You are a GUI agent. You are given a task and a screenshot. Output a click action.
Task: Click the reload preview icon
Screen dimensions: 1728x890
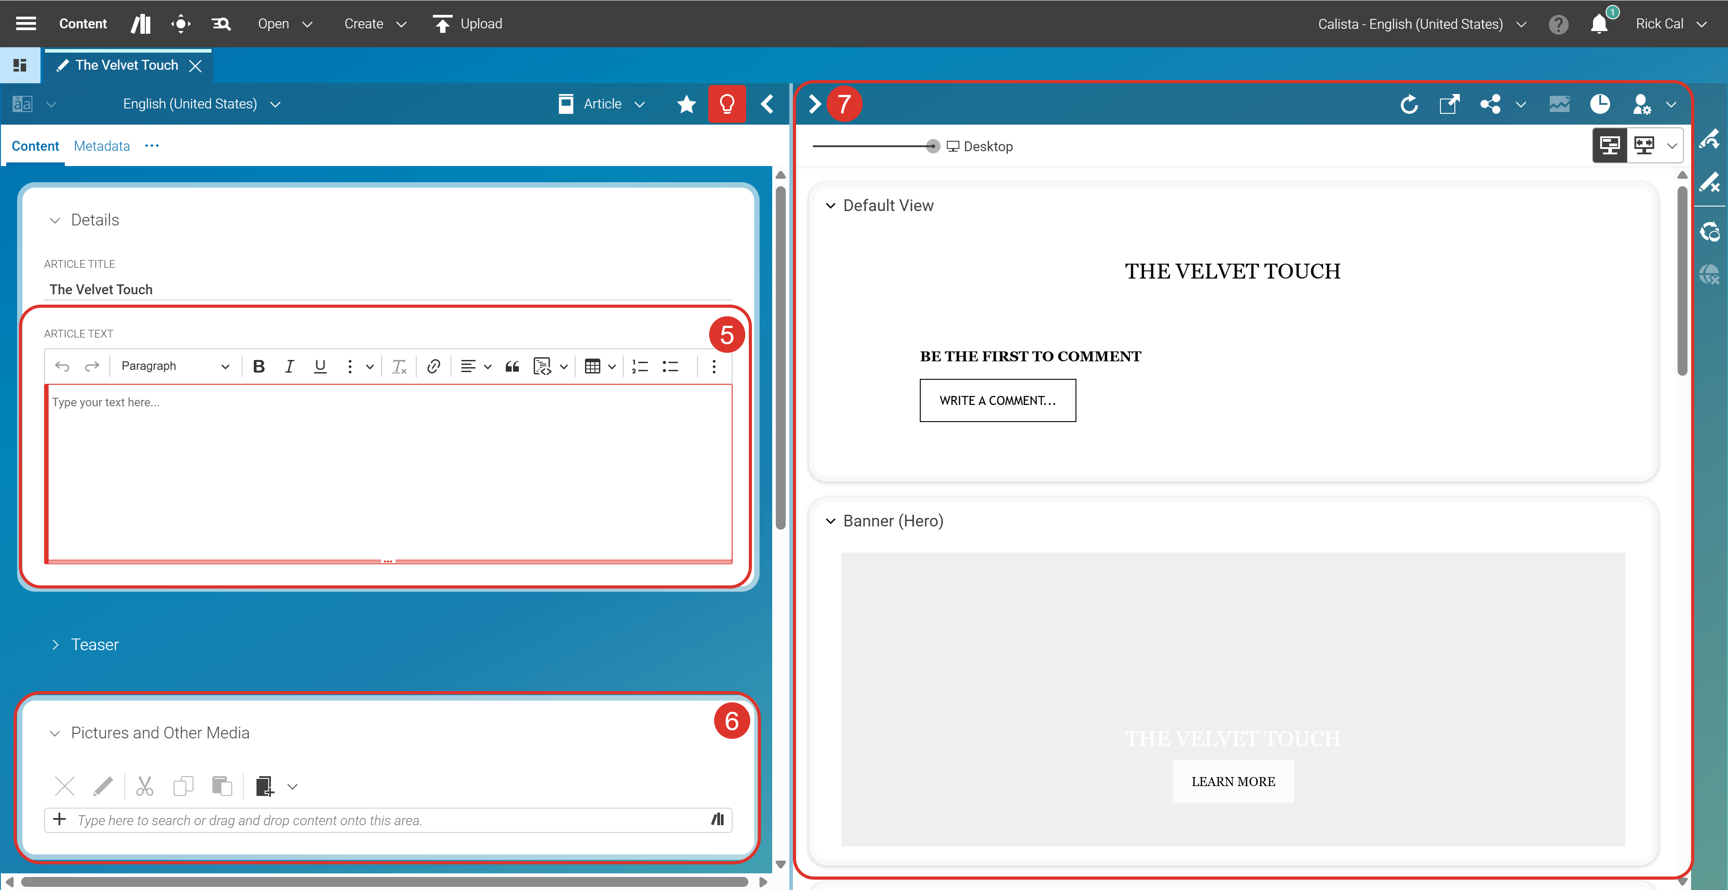1409,104
